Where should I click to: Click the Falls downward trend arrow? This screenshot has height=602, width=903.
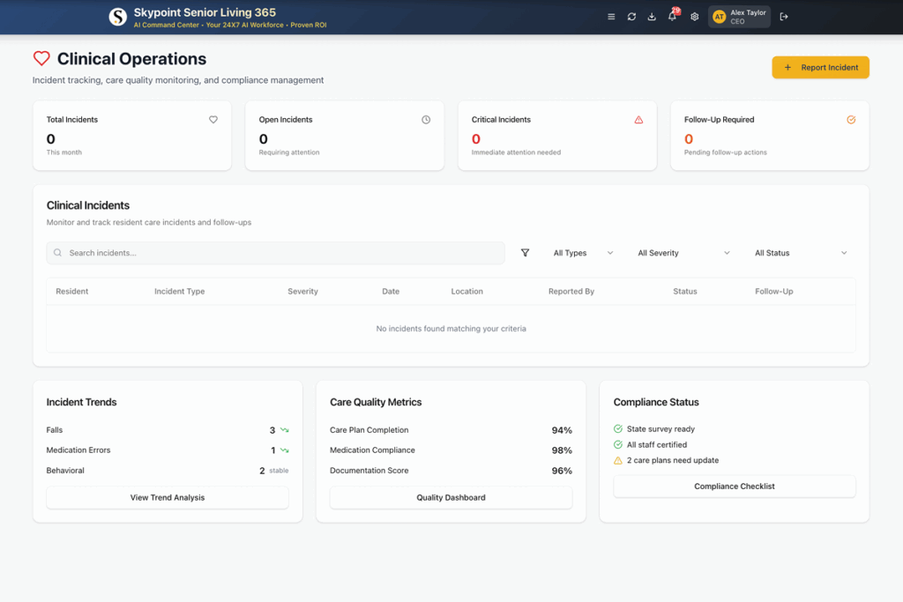tap(285, 430)
